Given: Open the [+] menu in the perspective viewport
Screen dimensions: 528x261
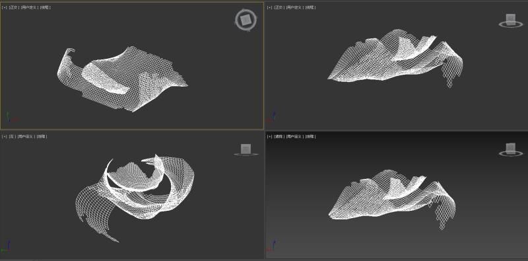Looking at the screenshot, I should coord(269,136).
